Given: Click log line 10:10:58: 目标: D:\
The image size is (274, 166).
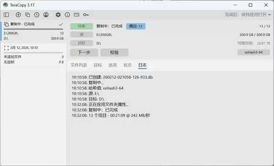Looking at the screenshot, I should tap(88, 99).
